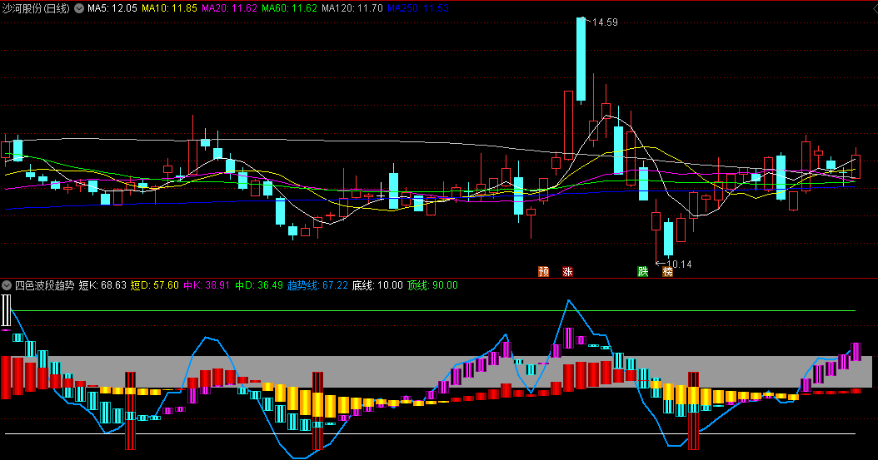Click the 沙河股份(日线) chart title

36,8
